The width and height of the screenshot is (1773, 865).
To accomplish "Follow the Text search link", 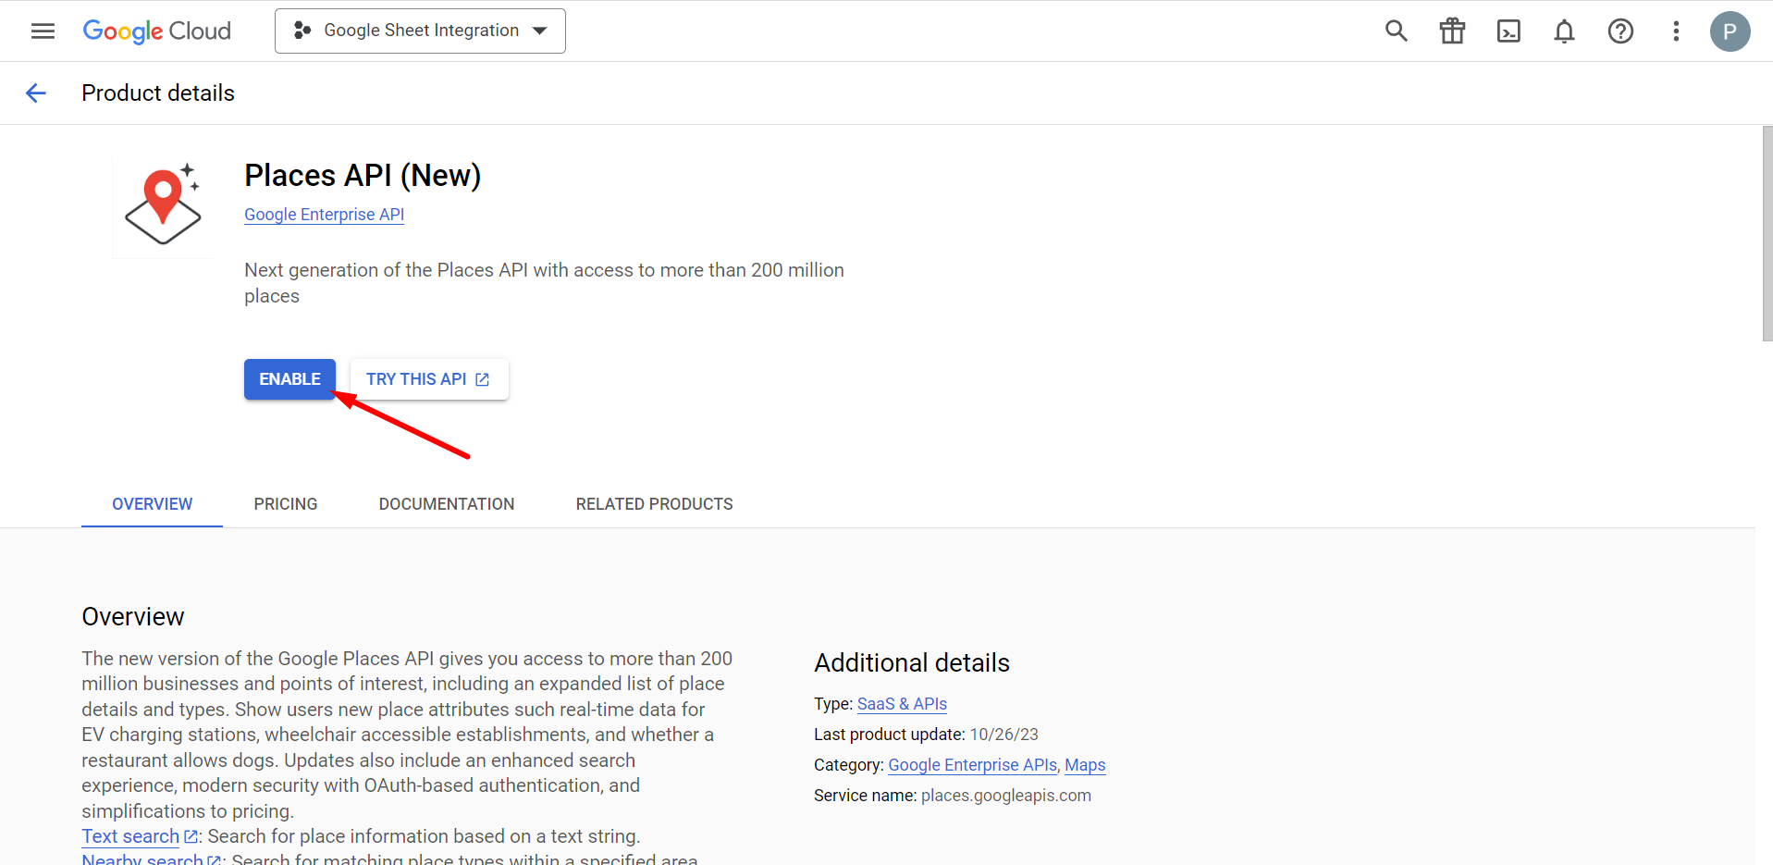I will click(x=130, y=836).
